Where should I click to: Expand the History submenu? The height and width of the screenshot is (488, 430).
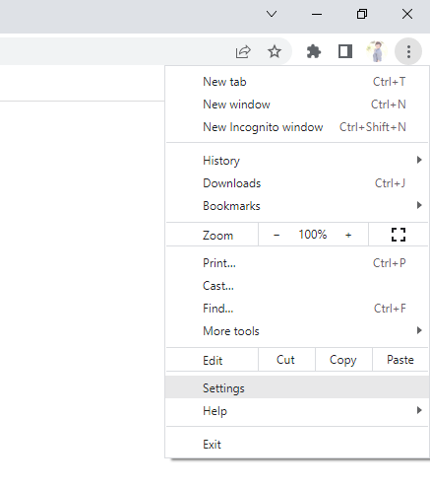pos(297,161)
